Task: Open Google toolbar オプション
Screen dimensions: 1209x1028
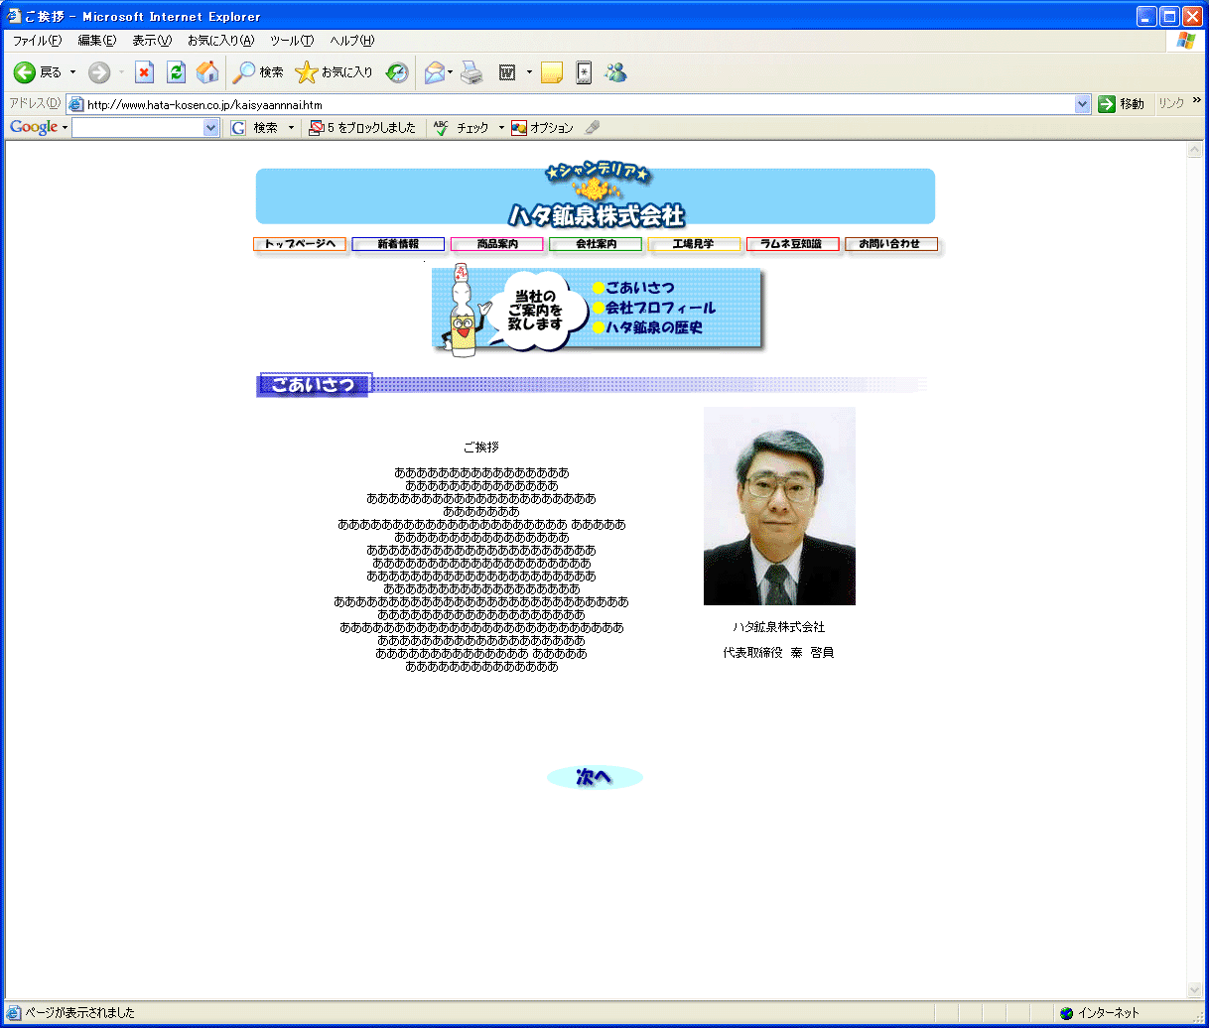Action: point(542,128)
